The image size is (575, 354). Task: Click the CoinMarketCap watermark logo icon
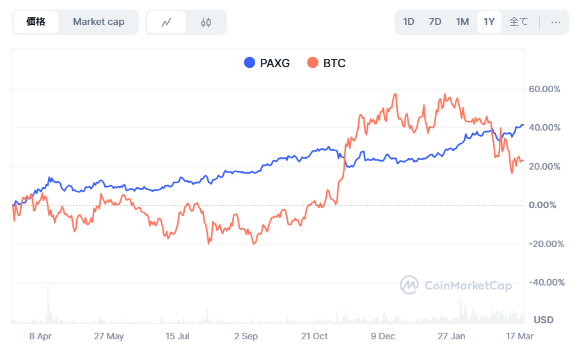point(409,286)
